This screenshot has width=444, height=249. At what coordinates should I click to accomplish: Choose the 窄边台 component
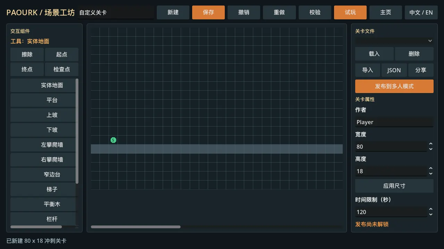(x=43, y=174)
